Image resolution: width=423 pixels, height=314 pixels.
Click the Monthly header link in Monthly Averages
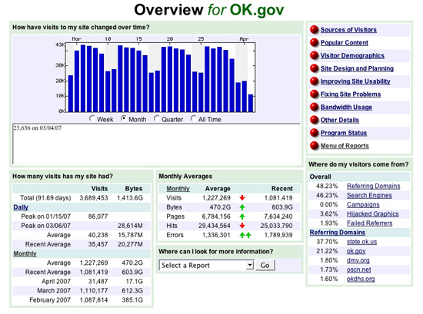point(178,189)
